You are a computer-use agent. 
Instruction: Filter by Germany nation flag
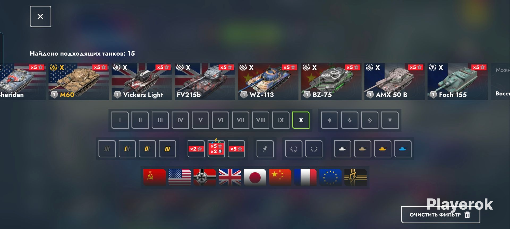point(205,177)
